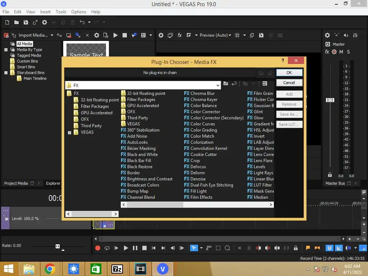Image resolution: width=368 pixels, height=276 pixels.
Task: Toggle Split Screen View icon in preview
Action: point(189,35)
